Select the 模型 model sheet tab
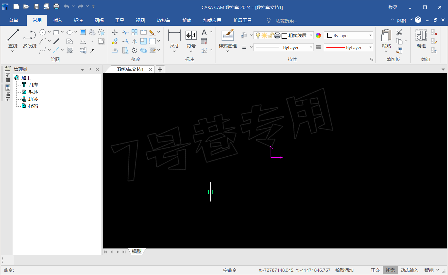Viewport: 448px width, 275px height. [137, 251]
